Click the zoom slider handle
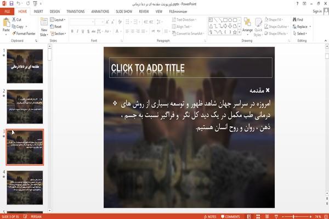 click(293, 216)
